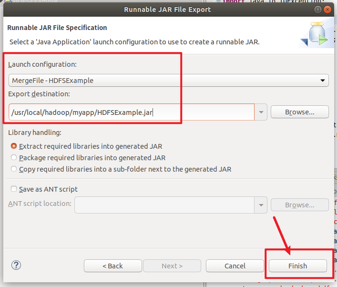This screenshot has width=337, height=287.
Task: Cancel the JAR export wizard
Action: [235, 266]
